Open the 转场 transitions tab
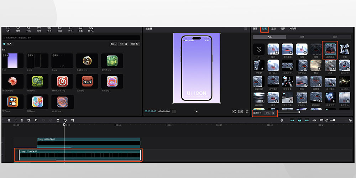This screenshot has height=178, width=356. [x=39, y=29]
